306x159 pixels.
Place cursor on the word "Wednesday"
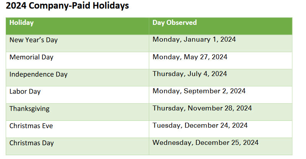point(172,143)
